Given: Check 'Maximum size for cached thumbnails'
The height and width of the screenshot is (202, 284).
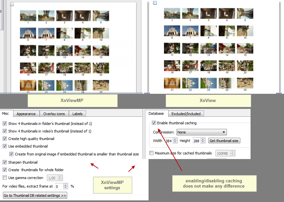Looking at the screenshot, I should 151,153.
